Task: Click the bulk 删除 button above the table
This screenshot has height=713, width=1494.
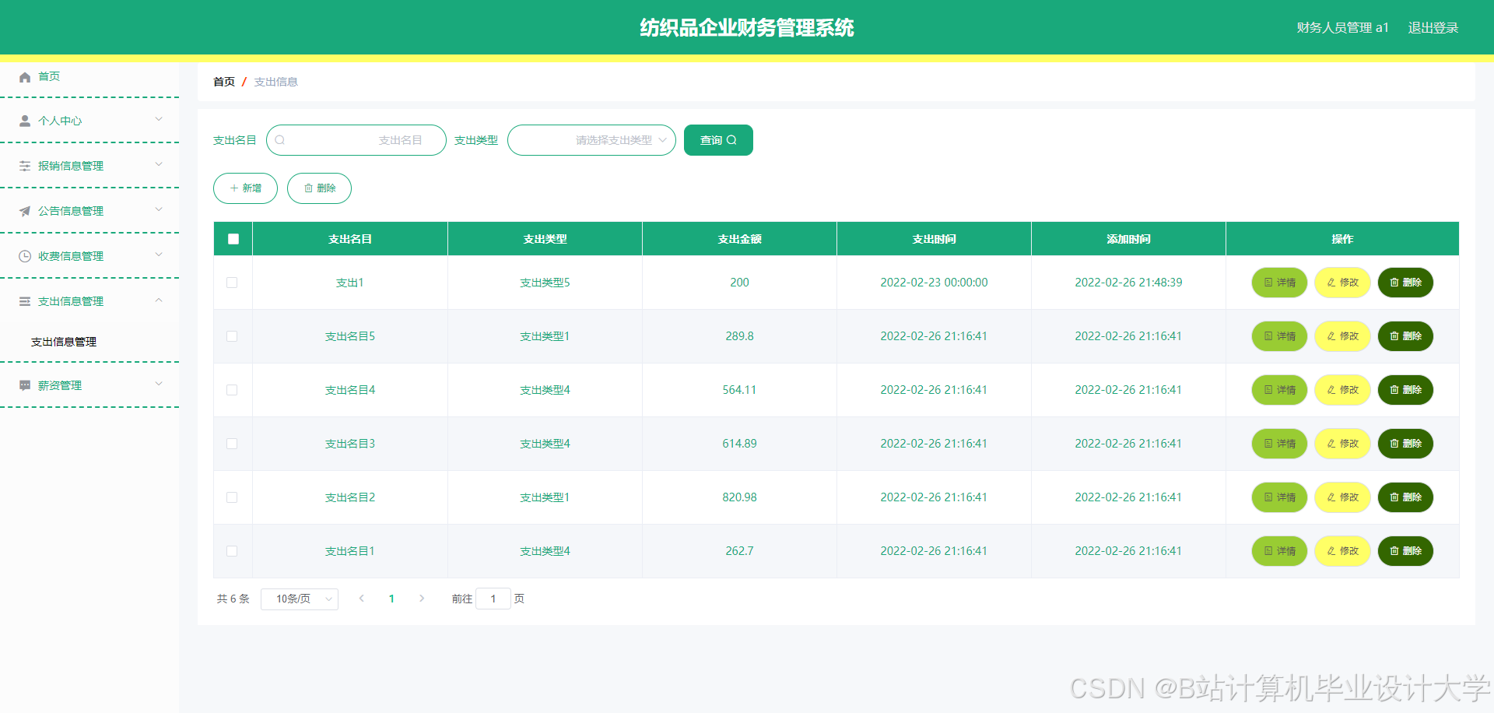Action: (319, 188)
